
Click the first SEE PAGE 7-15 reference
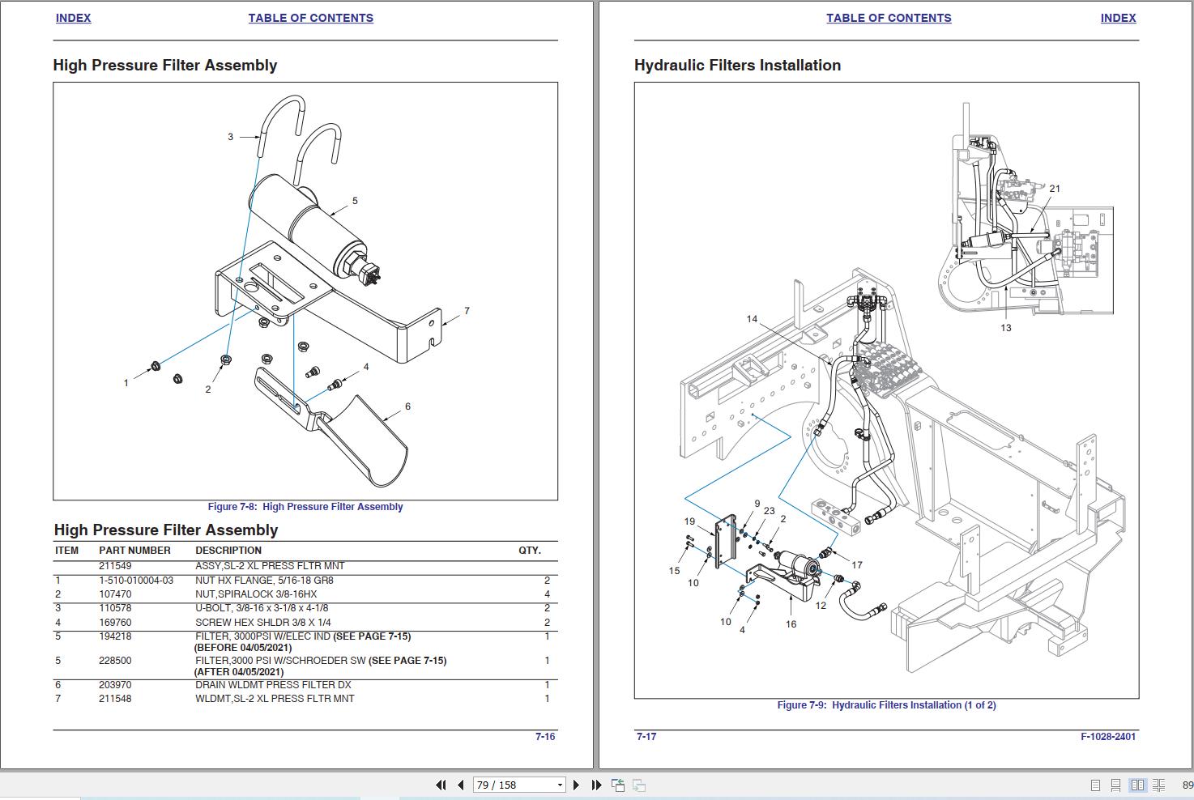(x=372, y=636)
